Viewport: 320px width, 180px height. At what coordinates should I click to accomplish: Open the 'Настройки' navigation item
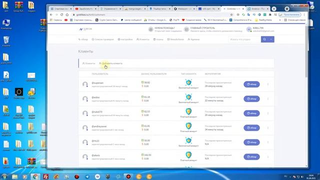[x=125, y=39]
